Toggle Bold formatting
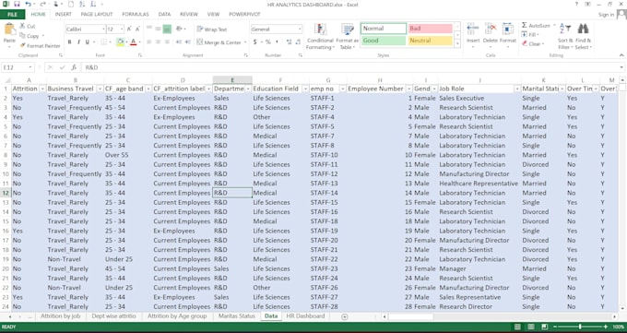Screen dimensions: 627x333 [x=69, y=42]
